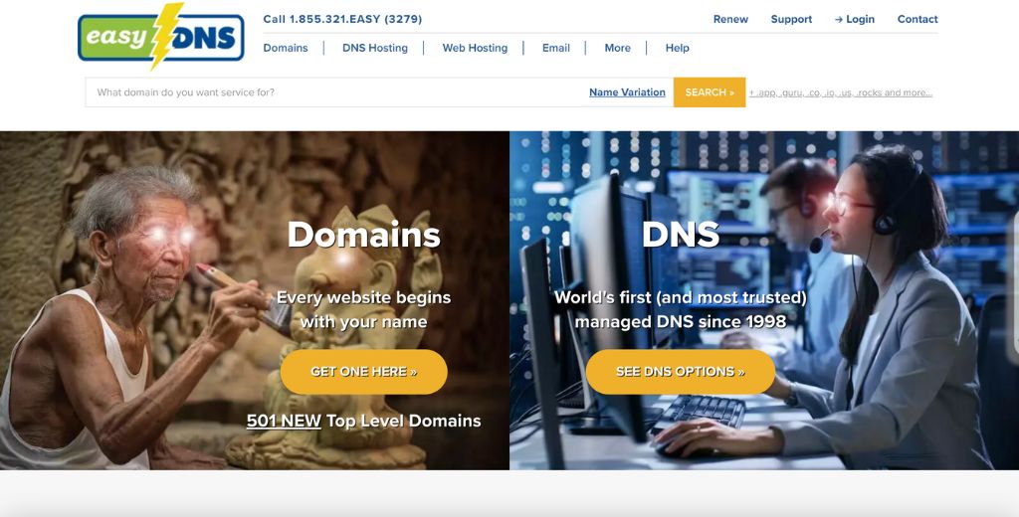Viewport: 1019px width, 517px height.
Task: Click the yellow SEARCH button
Action: coord(710,92)
